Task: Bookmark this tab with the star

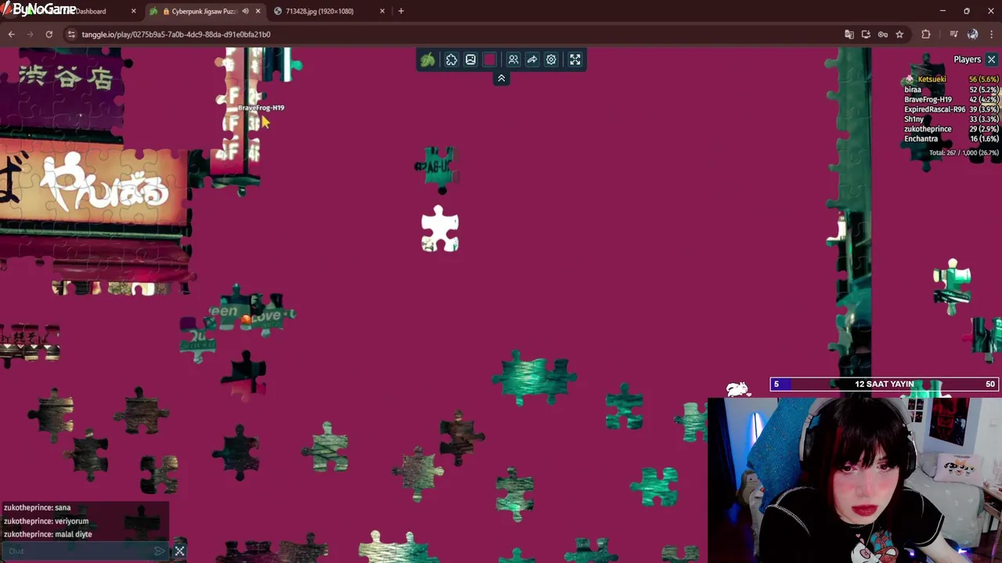Action: [x=899, y=34]
